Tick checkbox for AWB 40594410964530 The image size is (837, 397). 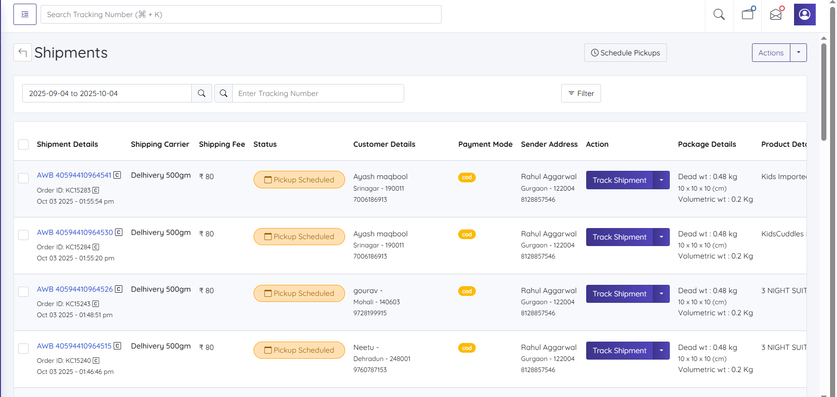point(24,235)
